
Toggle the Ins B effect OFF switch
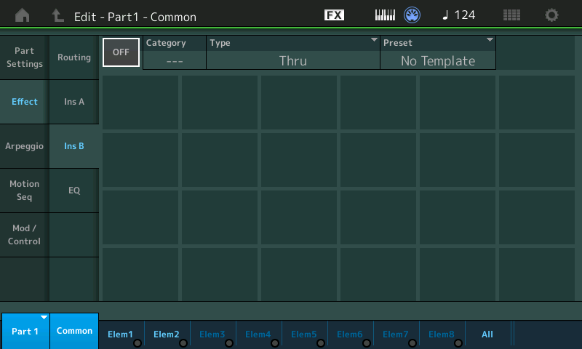(x=121, y=52)
